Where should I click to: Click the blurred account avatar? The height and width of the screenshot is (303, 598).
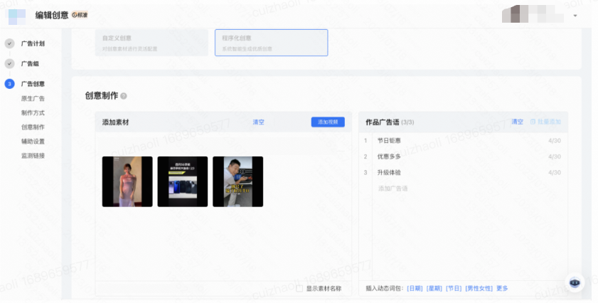[x=533, y=14]
